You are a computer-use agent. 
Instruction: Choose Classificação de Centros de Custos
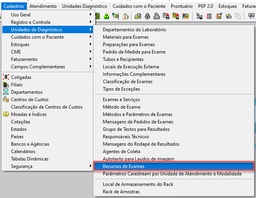point(48,107)
